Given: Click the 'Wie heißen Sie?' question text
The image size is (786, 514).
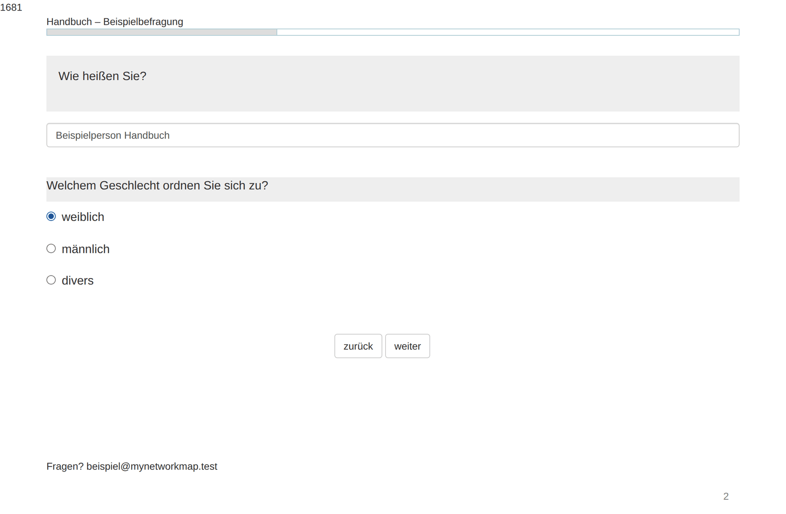Looking at the screenshot, I should point(102,76).
